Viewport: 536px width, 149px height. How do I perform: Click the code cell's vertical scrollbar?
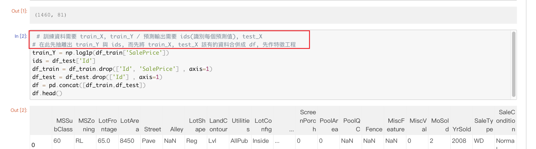[x=513, y=64]
